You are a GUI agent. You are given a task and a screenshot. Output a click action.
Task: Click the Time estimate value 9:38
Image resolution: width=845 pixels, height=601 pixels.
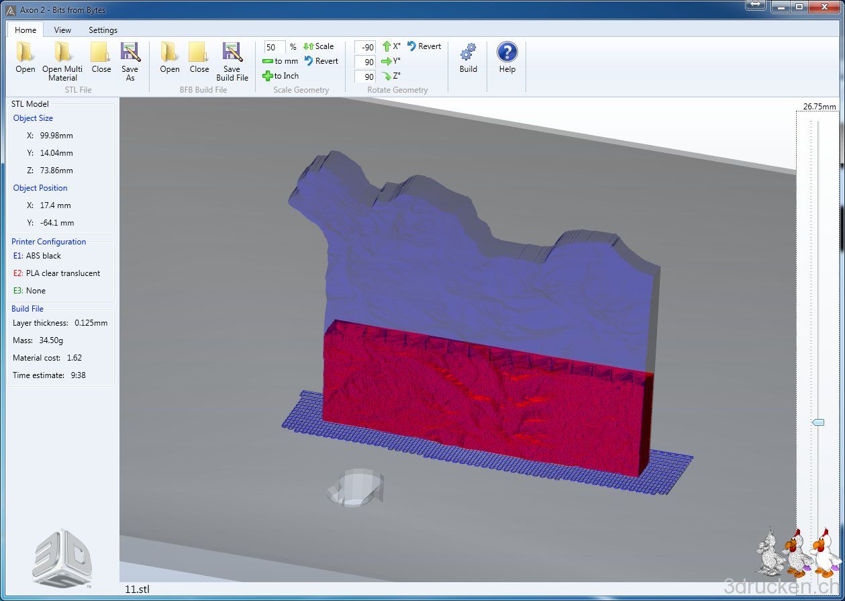(x=79, y=375)
